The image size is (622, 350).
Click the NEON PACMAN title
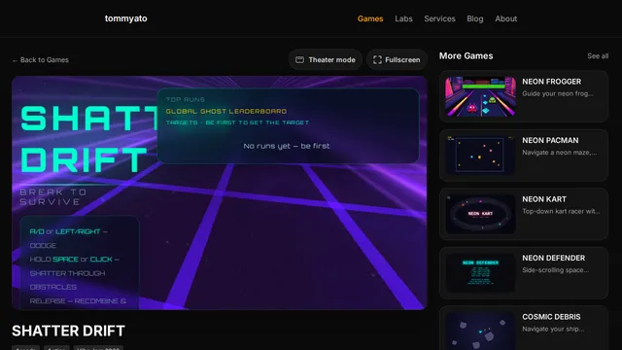coord(550,140)
